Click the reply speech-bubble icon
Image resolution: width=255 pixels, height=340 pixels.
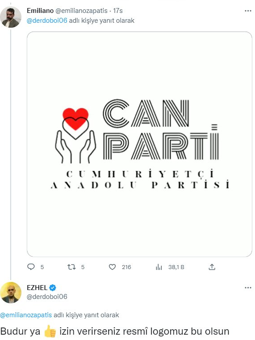[31, 267]
